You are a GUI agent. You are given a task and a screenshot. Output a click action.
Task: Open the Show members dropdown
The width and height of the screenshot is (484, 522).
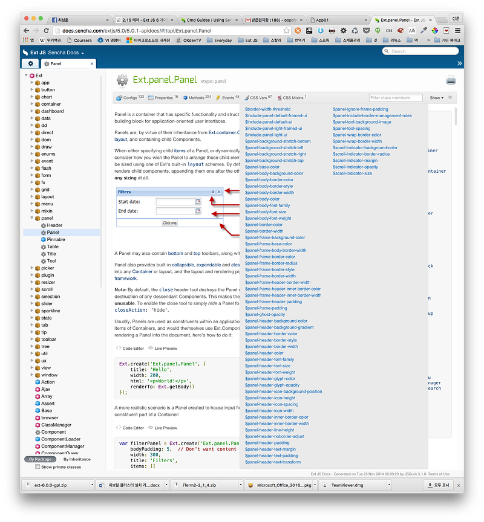point(436,98)
